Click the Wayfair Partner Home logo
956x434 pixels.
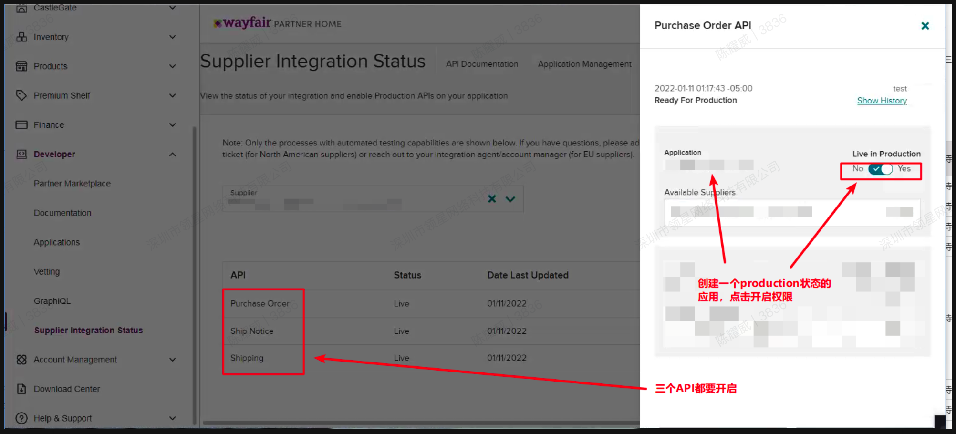pyautogui.click(x=277, y=23)
